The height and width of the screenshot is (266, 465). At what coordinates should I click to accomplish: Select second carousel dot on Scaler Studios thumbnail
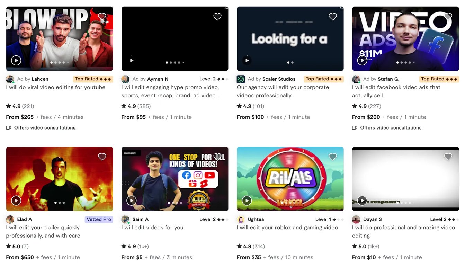293,63
